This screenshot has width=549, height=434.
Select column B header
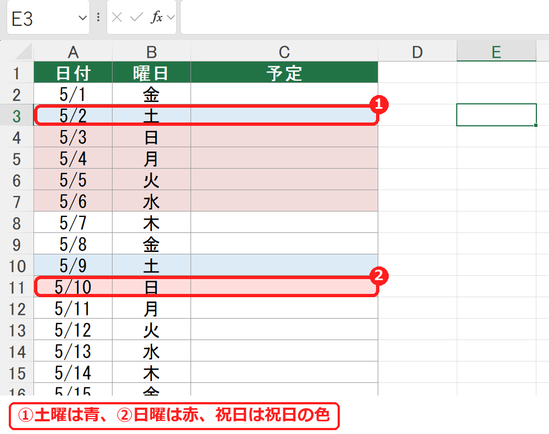click(152, 52)
